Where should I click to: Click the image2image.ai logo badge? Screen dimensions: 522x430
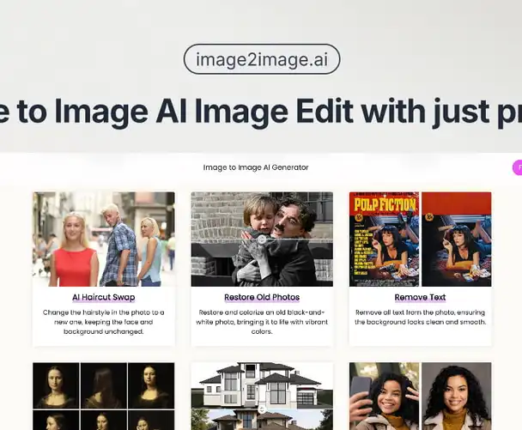point(262,59)
